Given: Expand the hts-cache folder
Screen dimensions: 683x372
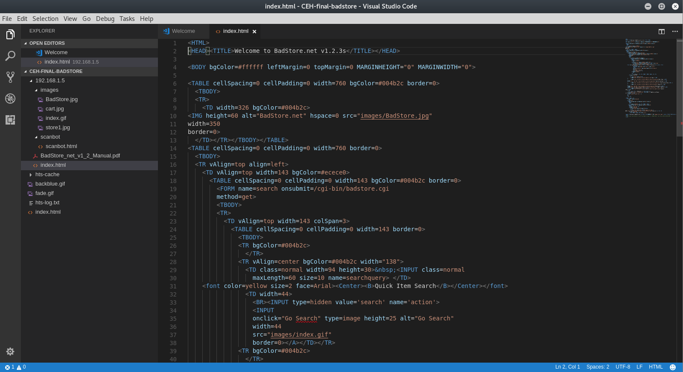Looking at the screenshot, I should (x=31, y=174).
